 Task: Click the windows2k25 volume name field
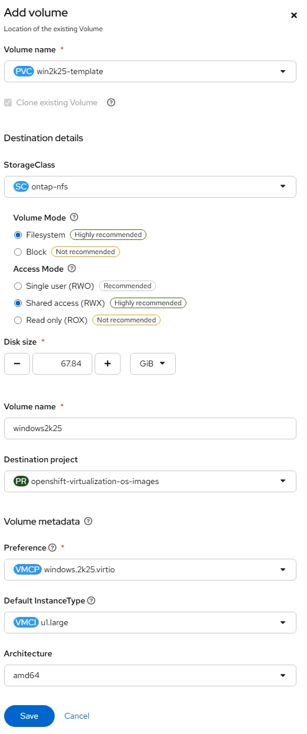tap(150, 428)
